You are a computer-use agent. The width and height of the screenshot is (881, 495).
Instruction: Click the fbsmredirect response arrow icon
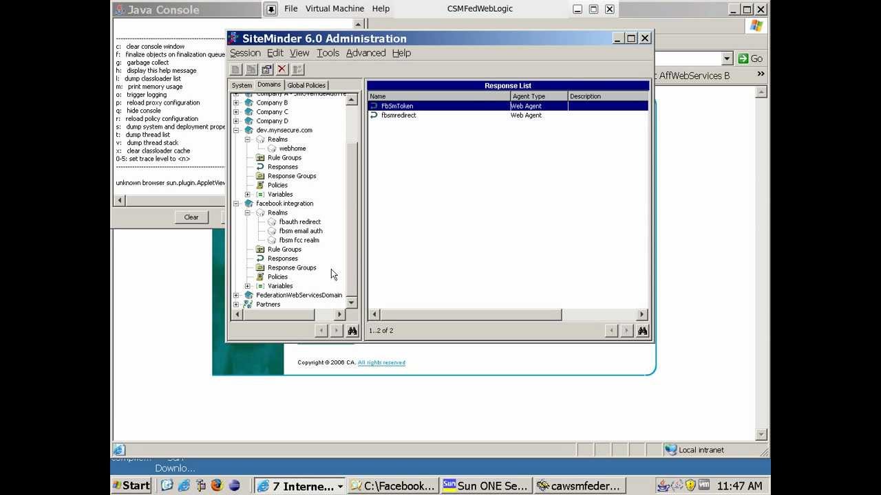(x=374, y=115)
